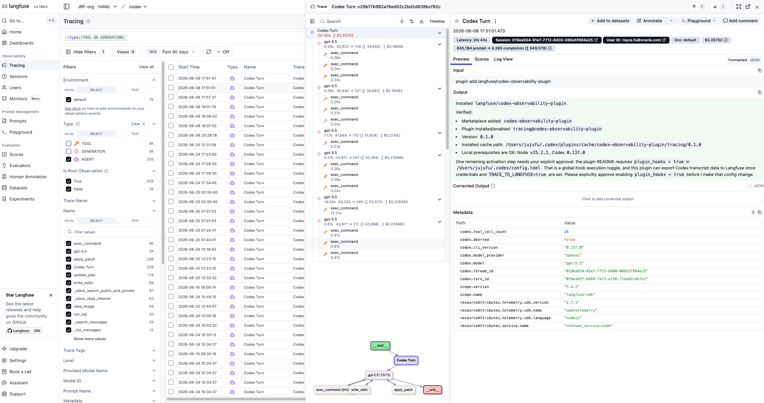Open the Playground dropdown button
This screenshot has width=764, height=403.
click(x=699, y=21)
